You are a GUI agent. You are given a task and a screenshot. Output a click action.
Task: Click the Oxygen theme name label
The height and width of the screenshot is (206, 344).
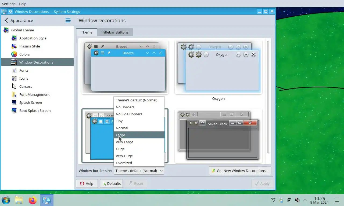coord(218,98)
